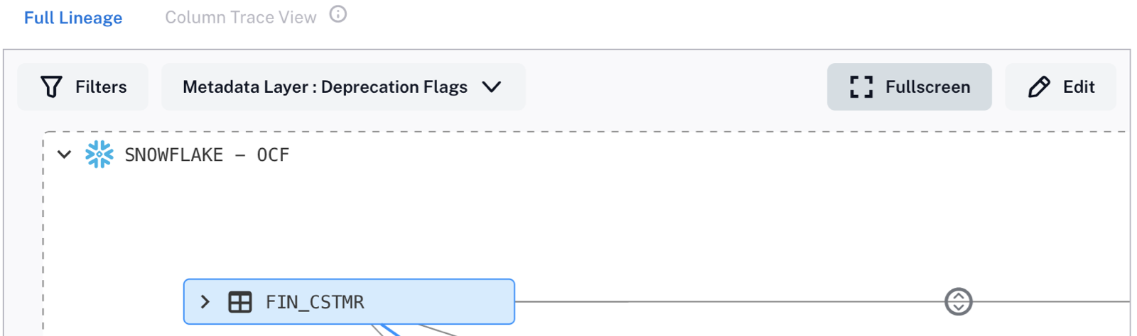1137x336 pixels.
Task: Click the funnel icon in Filters
Action: pyautogui.click(x=51, y=86)
